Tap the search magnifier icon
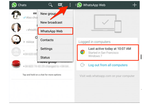The width and height of the screenshot is (153, 106). click(x=50, y=5)
